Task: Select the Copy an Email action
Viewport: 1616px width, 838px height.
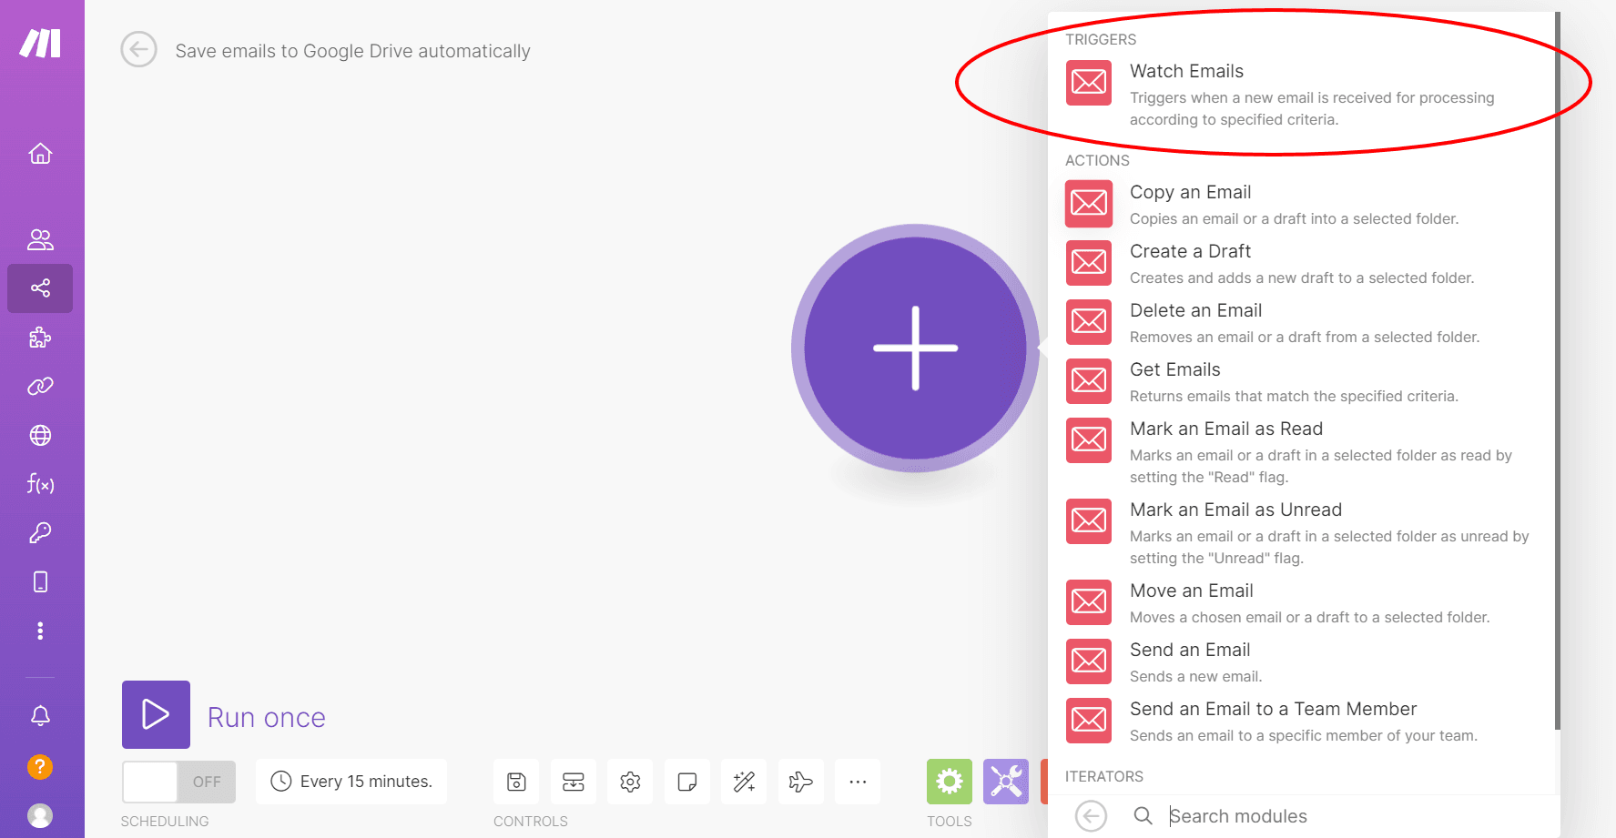Action: pyautogui.click(x=1190, y=192)
